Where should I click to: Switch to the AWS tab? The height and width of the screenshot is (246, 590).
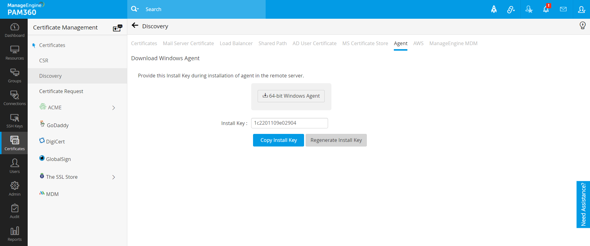tap(418, 44)
